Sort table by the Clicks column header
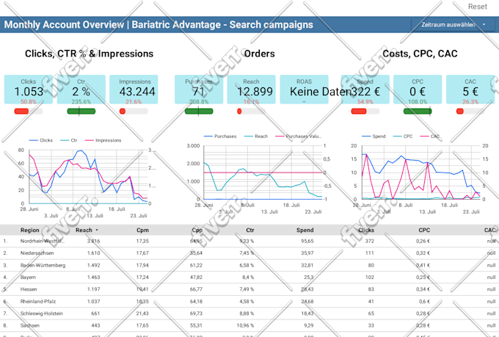 click(366, 230)
